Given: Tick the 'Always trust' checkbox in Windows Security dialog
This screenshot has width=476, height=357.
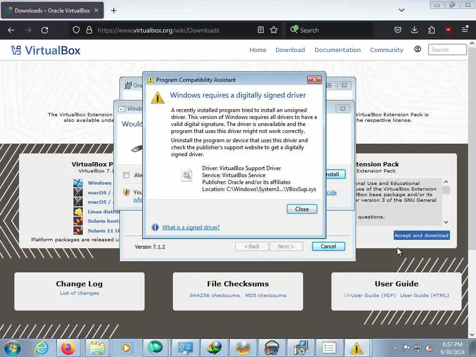Looking at the screenshot, I should pyautogui.click(x=126, y=175).
